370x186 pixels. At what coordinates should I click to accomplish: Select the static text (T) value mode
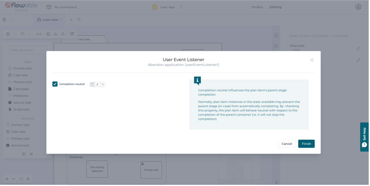coord(92,84)
